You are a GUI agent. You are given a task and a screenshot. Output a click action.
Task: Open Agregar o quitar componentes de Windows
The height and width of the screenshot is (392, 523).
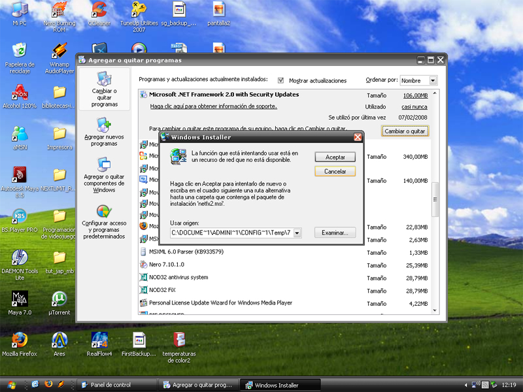104,174
